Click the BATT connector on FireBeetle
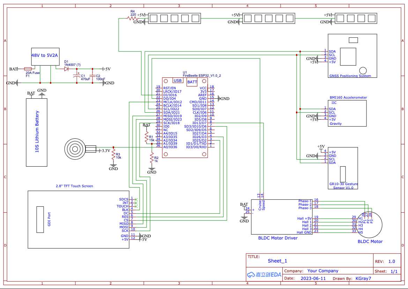 point(192,82)
